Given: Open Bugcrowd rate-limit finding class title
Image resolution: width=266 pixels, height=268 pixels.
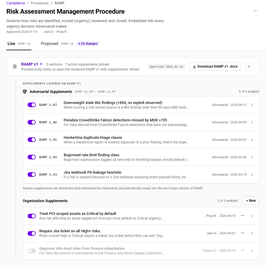Looking at the screenshot, I should click(x=91, y=155).
